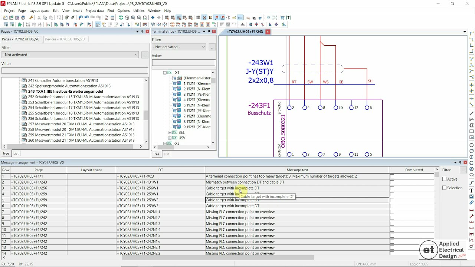Screen dimensions: 475x267
Task: Click the Terminal strips Value input field
Action: pos(183,63)
